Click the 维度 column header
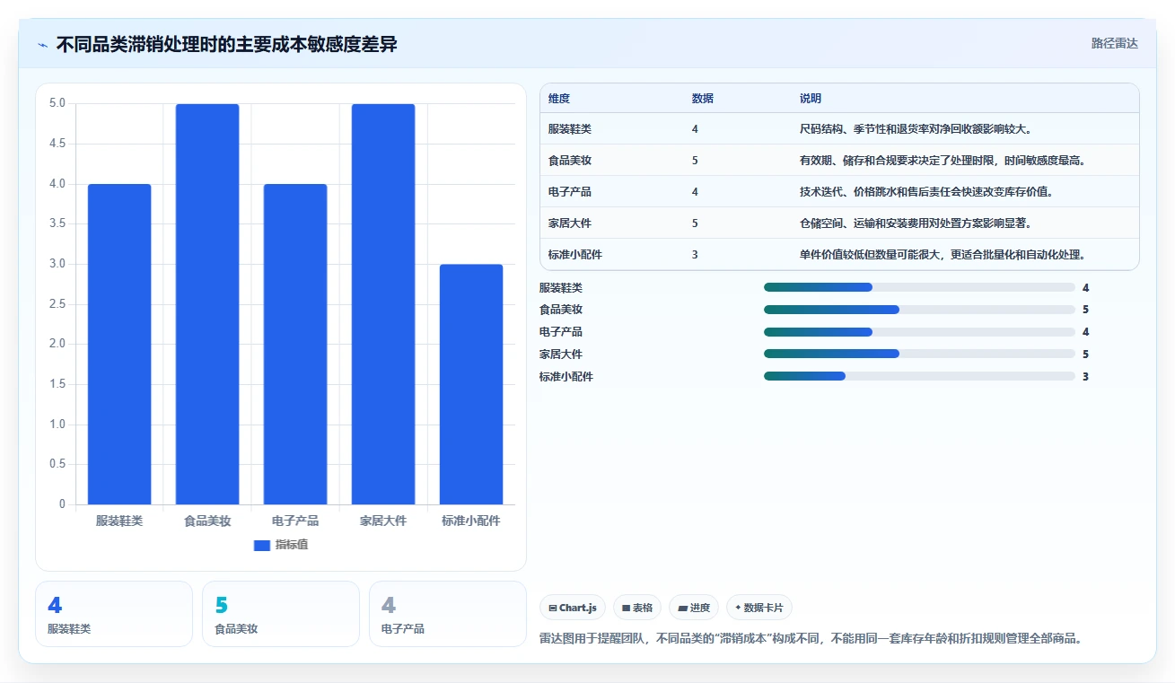This screenshot has width=1175, height=683. click(x=559, y=99)
